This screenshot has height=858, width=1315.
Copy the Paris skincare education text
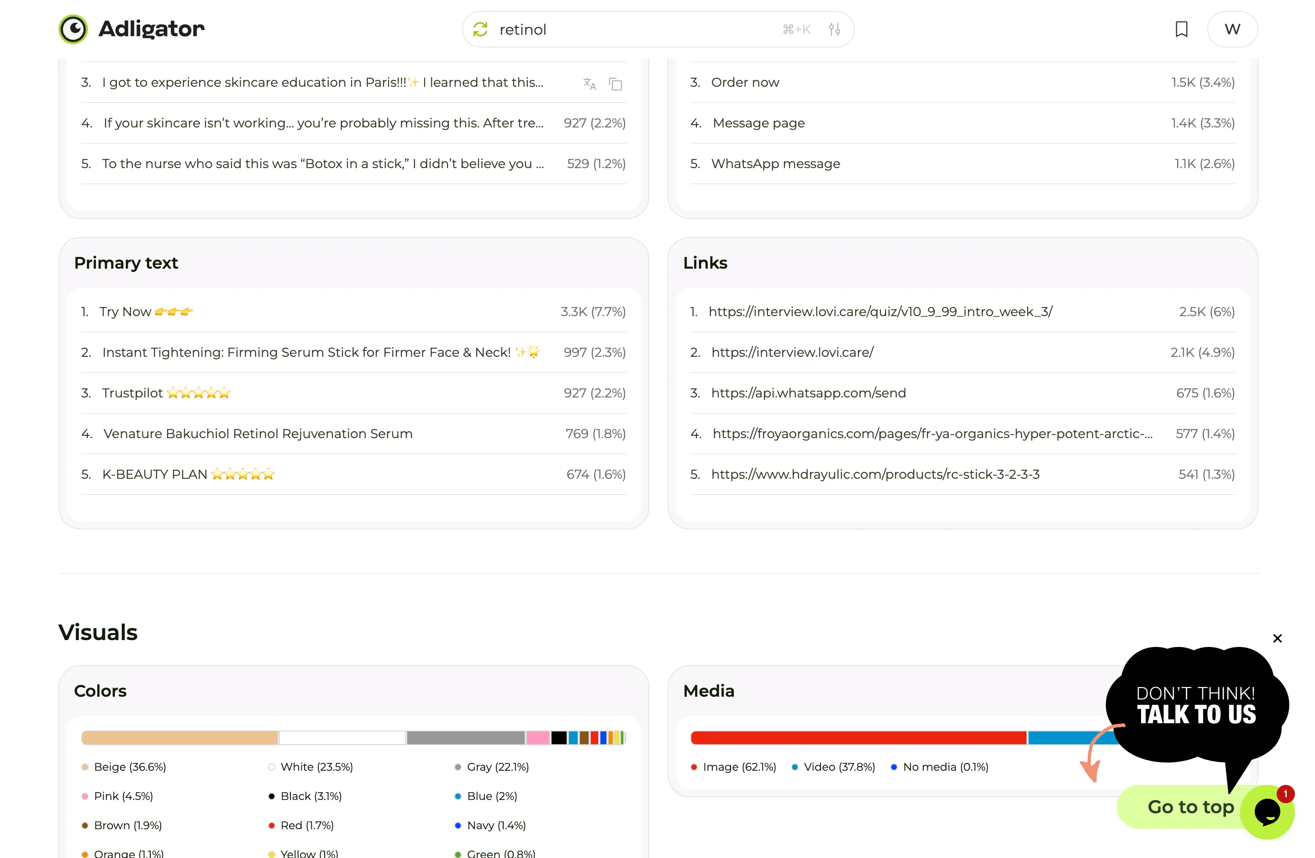coord(615,84)
